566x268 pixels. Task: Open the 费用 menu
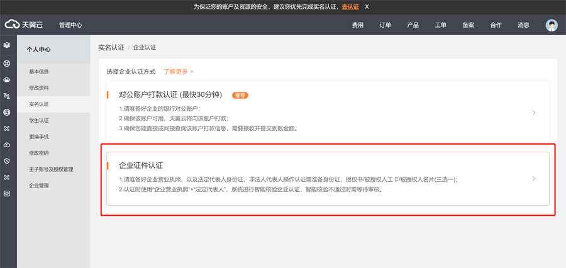tap(358, 25)
